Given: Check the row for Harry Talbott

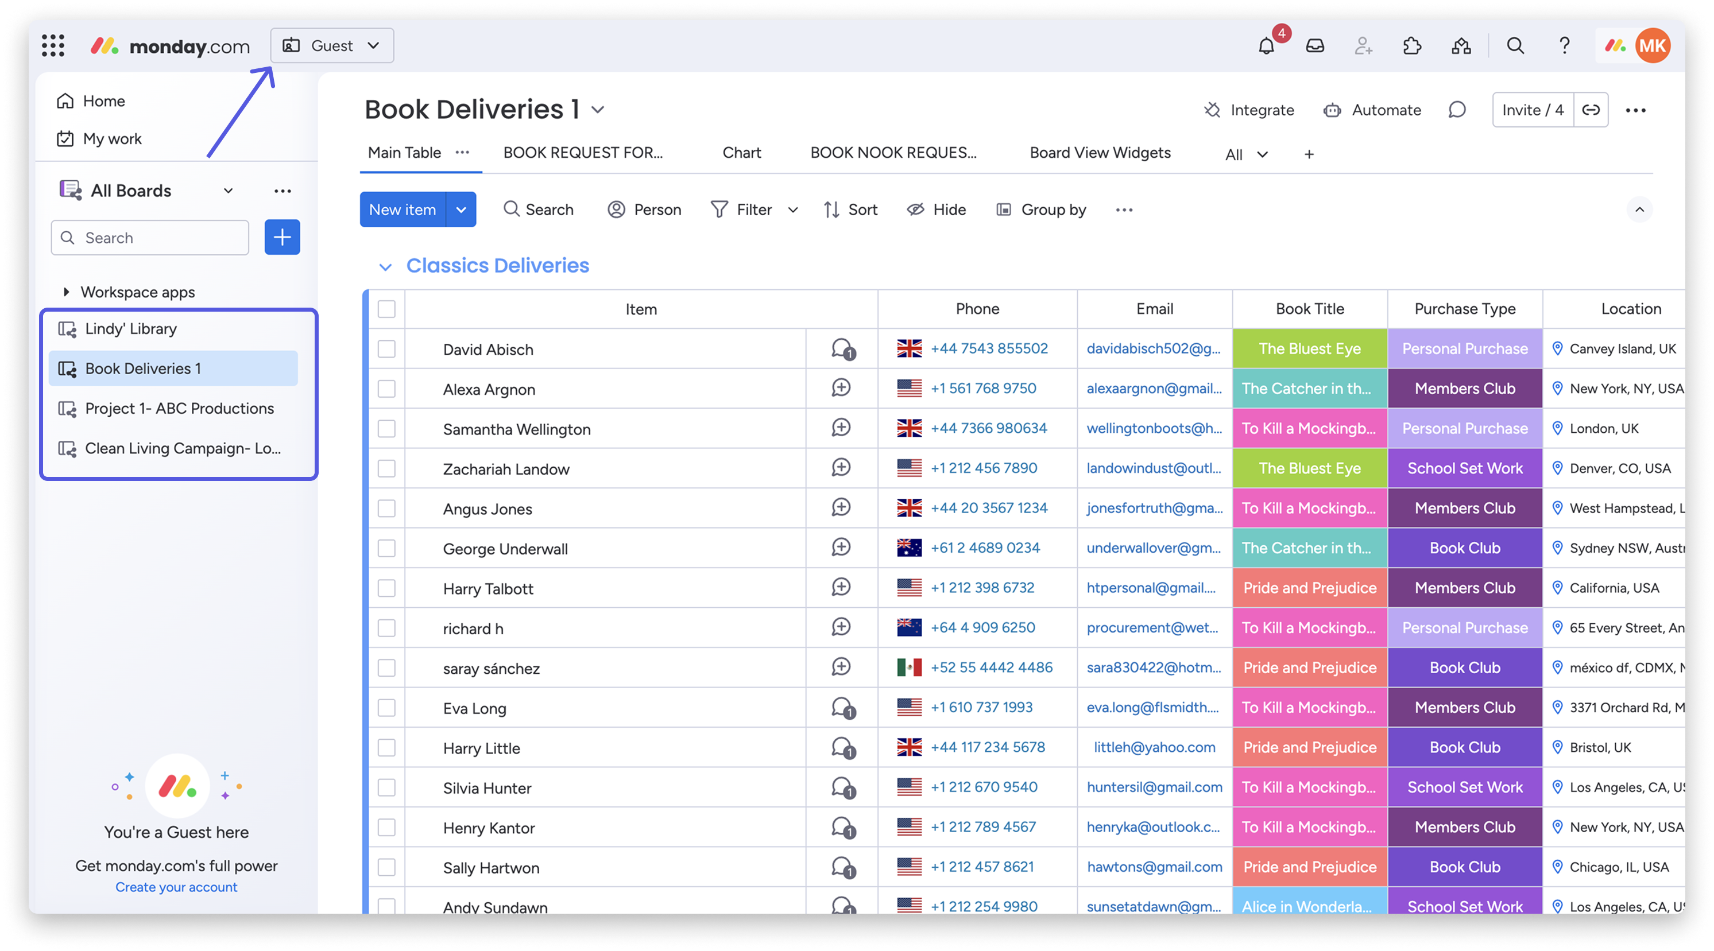Looking at the screenshot, I should (386, 588).
